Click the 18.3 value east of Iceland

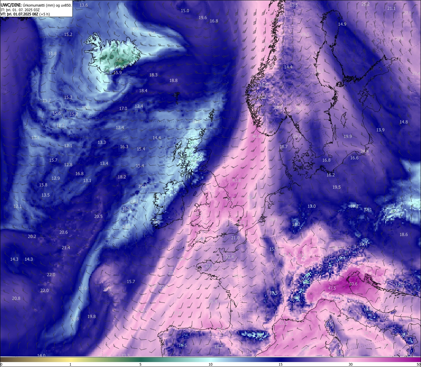click(x=153, y=75)
